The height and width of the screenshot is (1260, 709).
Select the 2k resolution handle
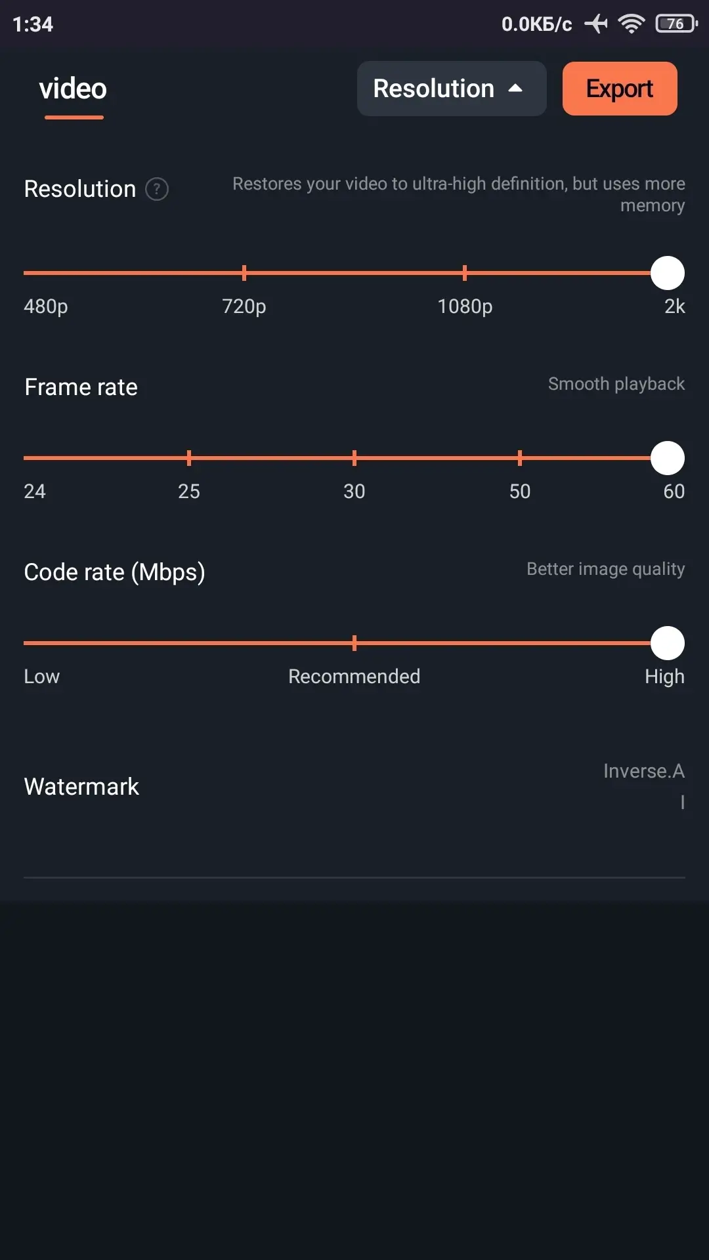click(x=667, y=273)
